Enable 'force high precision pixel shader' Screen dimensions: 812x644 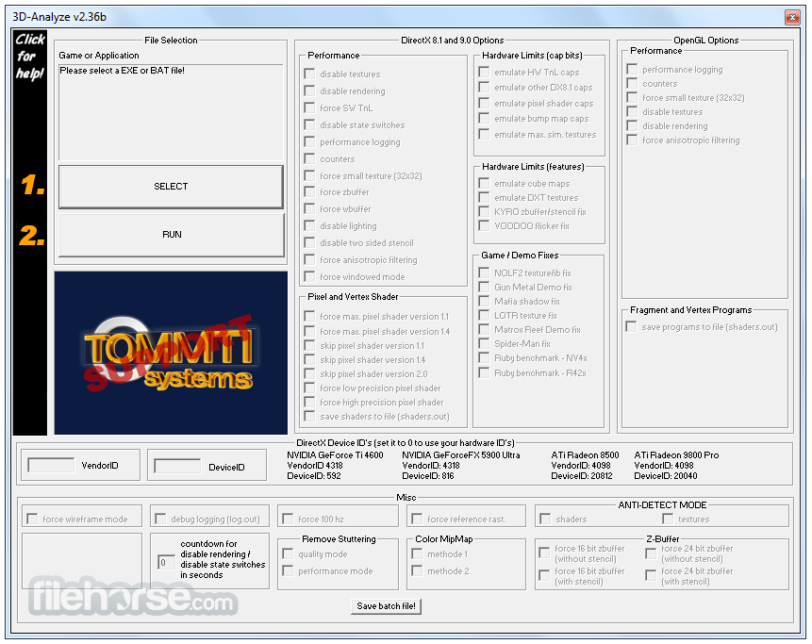[x=309, y=402]
